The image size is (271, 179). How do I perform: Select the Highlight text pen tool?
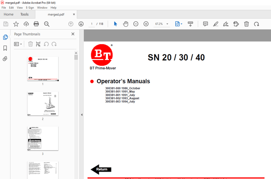pos(215,24)
